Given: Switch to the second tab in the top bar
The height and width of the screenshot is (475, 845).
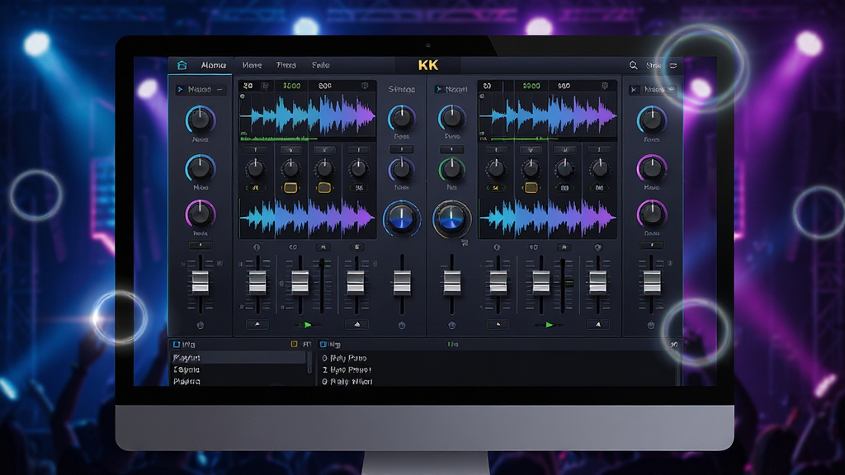Looking at the screenshot, I should 252,65.
